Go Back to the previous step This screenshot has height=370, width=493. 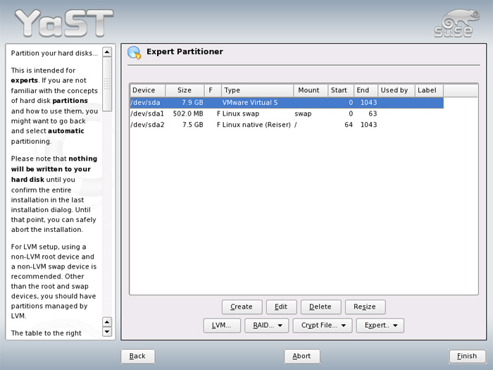pyautogui.click(x=138, y=356)
